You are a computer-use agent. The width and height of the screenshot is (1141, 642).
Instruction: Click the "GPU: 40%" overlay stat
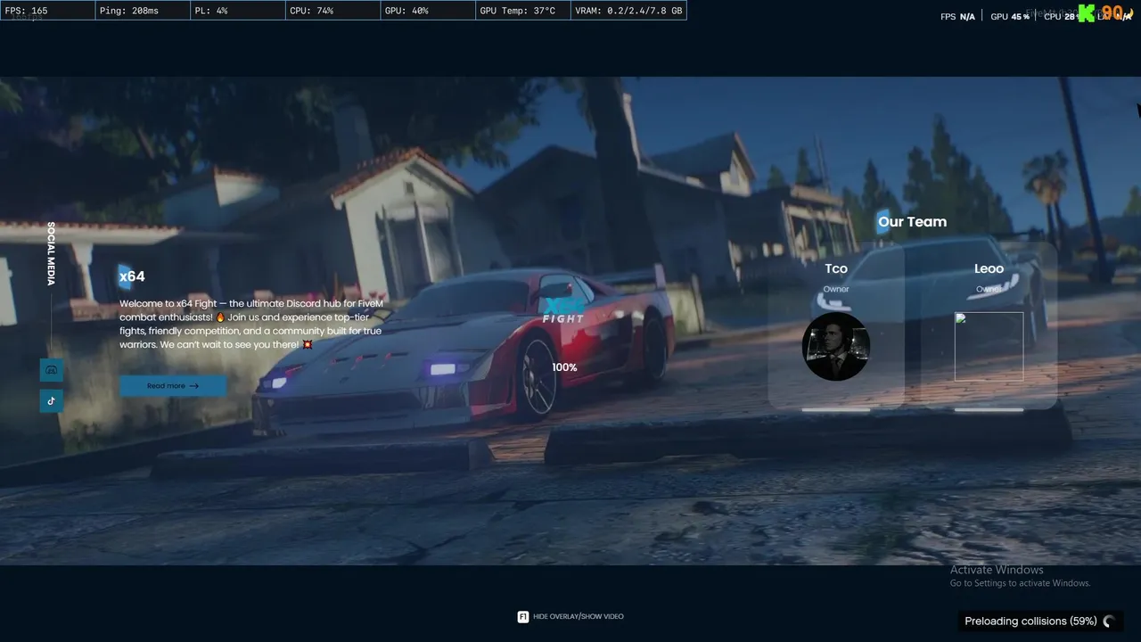click(x=406, y=11)
